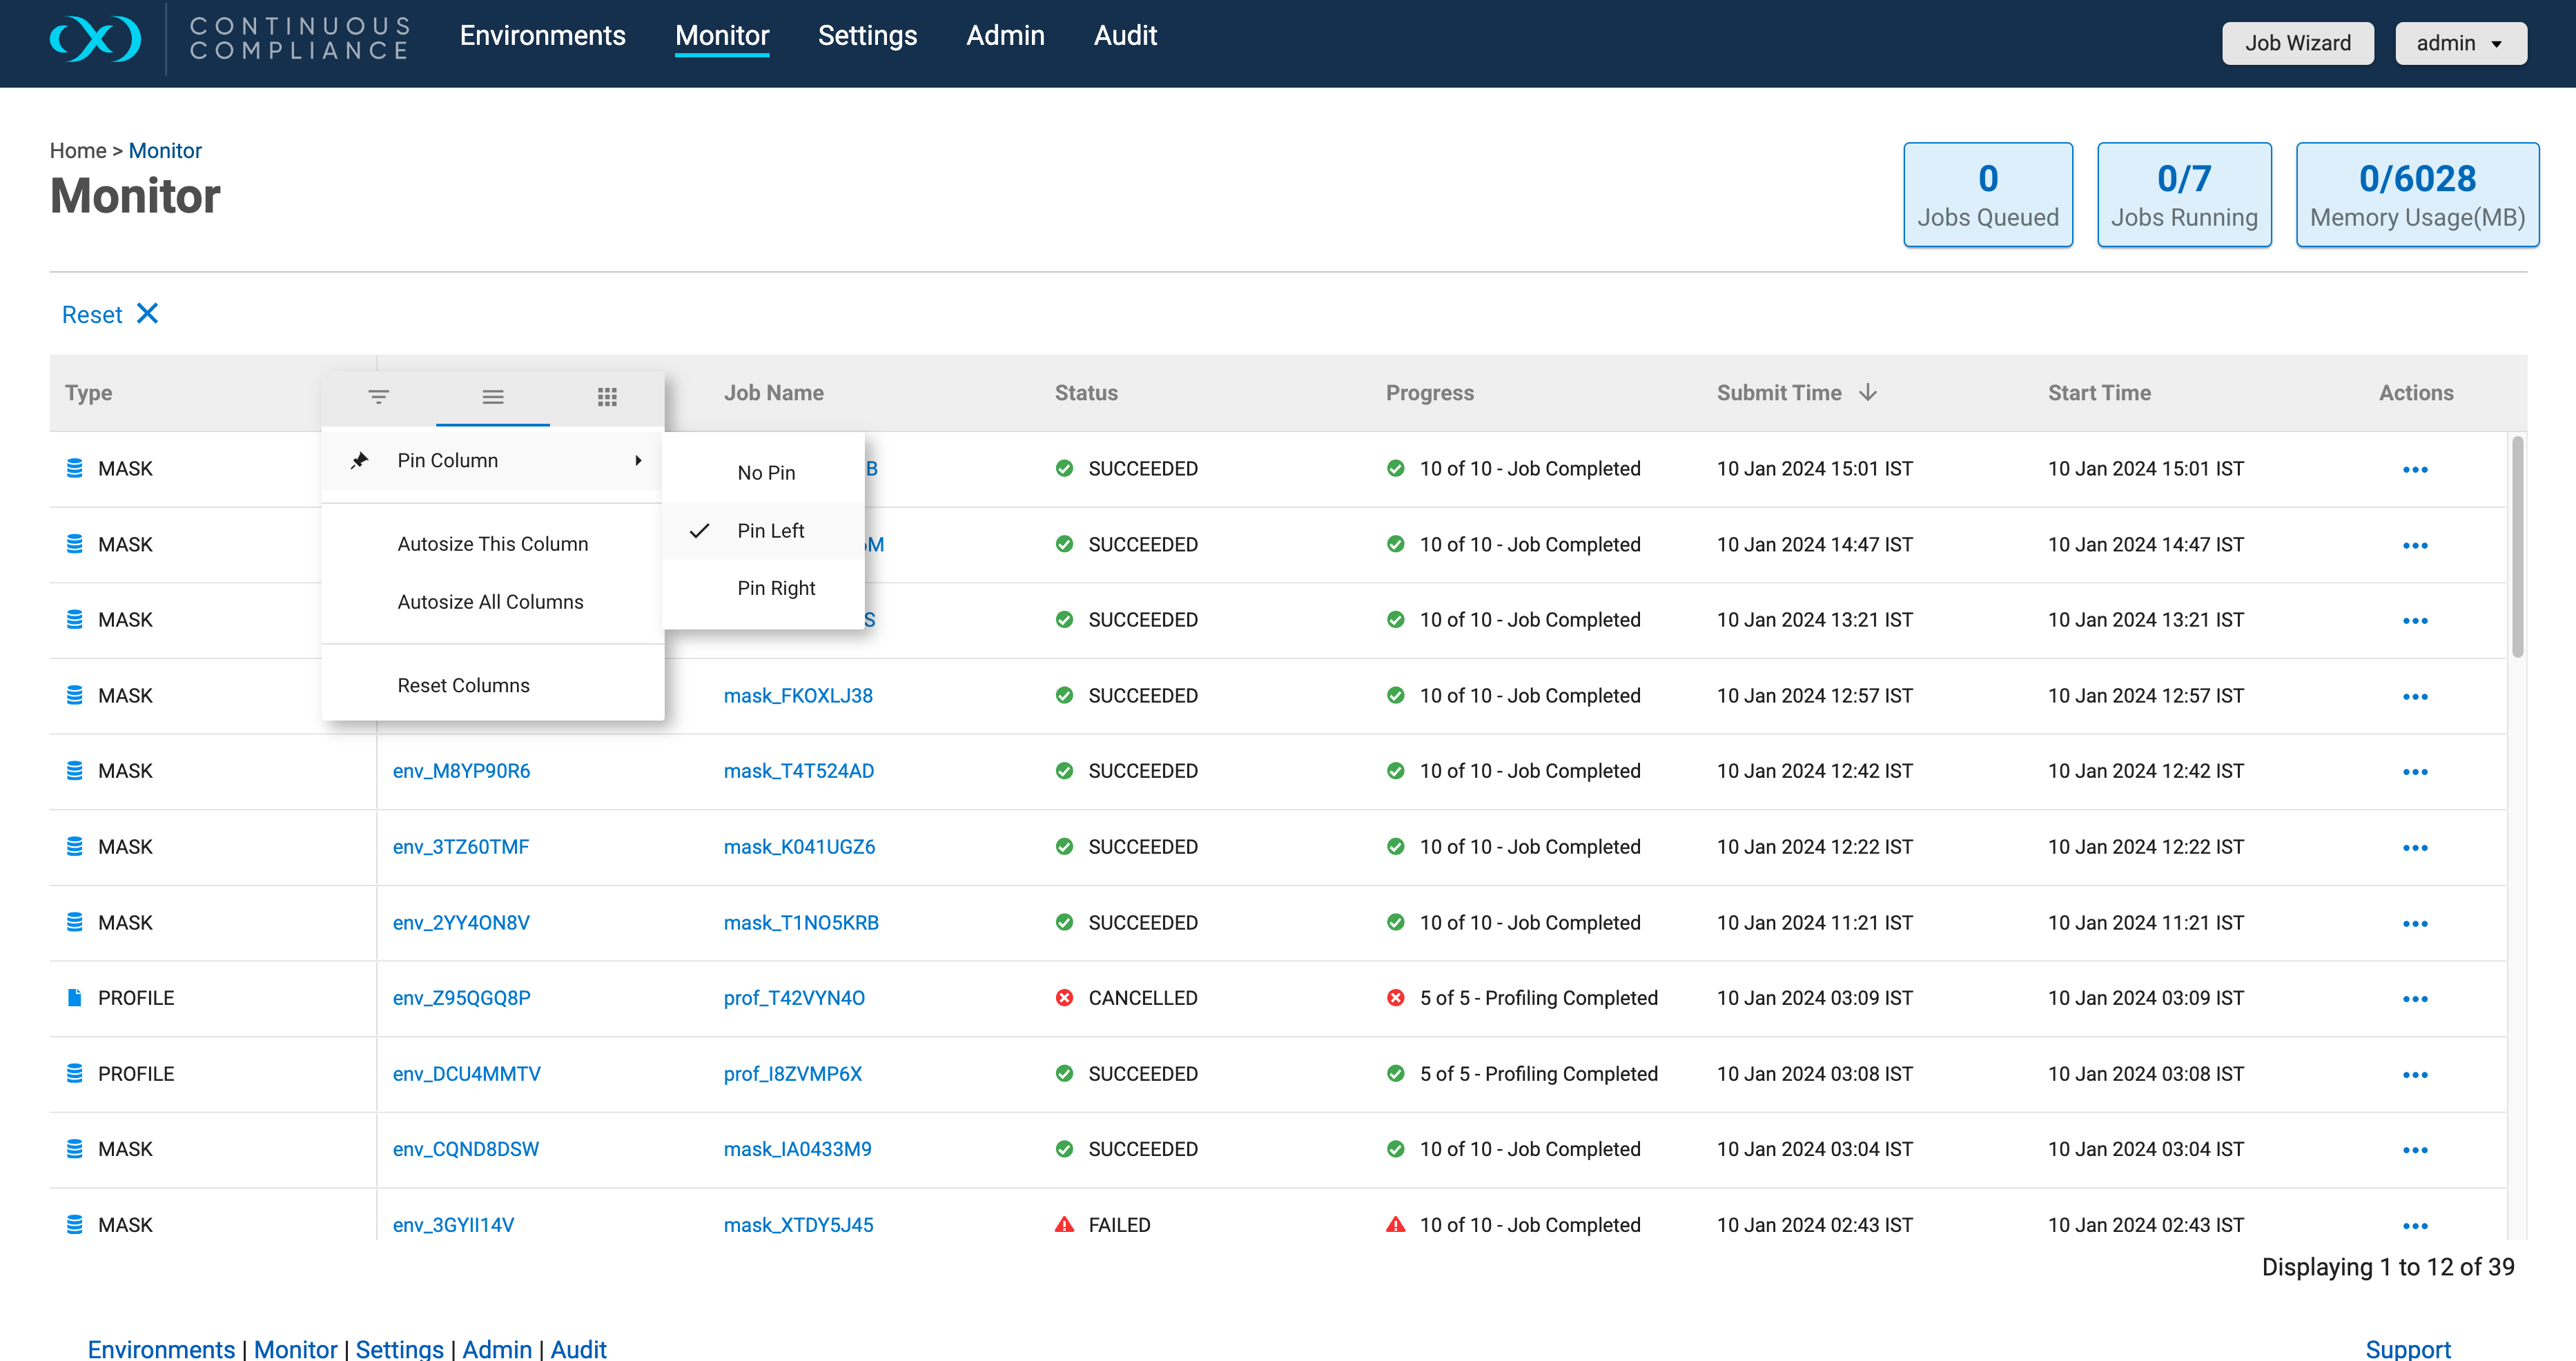Open actions menu for 15:01 IST job
The width and height of the screenshot is (2576, 1361).
[2415, 470]
